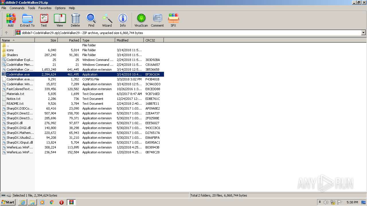Launch the Wizard tool
Image resolution: width=367 pixels, height=206 pixels.
[107, 20]
